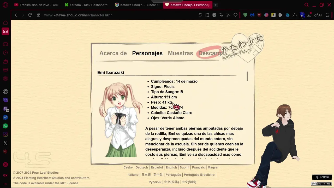334x188 pixels.
Task: Open the extensions puzzle piece menu
Action: pyautogui.click(x=295, y=15)
